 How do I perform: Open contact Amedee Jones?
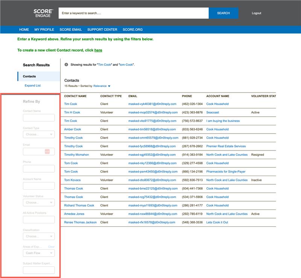tap(74, 214)
